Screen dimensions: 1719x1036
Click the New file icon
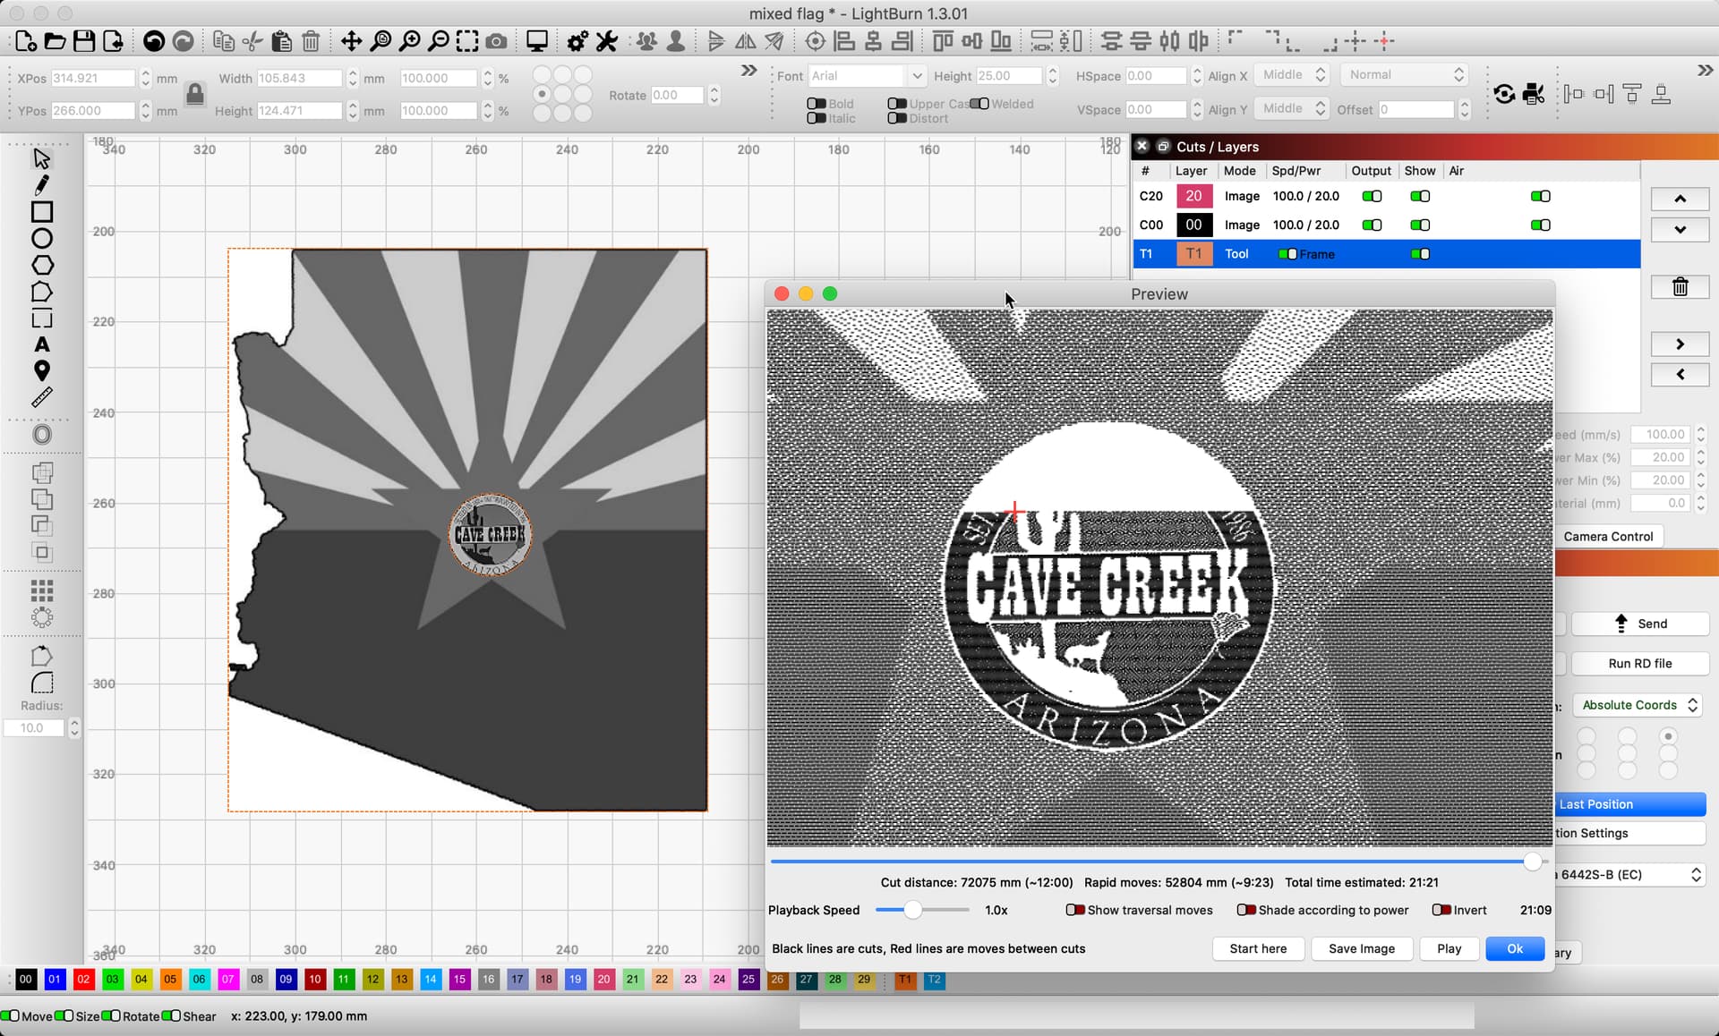(26, 41)
